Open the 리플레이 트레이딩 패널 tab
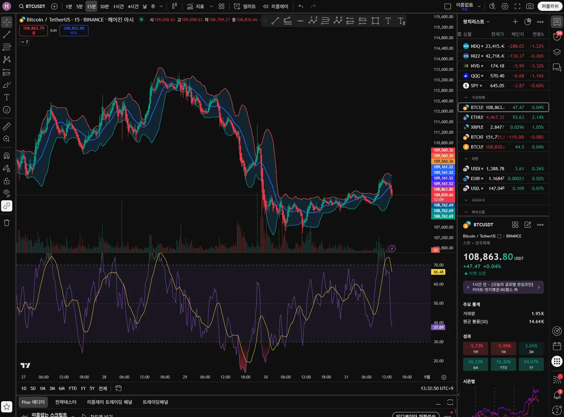Screen dimensions: 564x417 (x=109, y=402)
